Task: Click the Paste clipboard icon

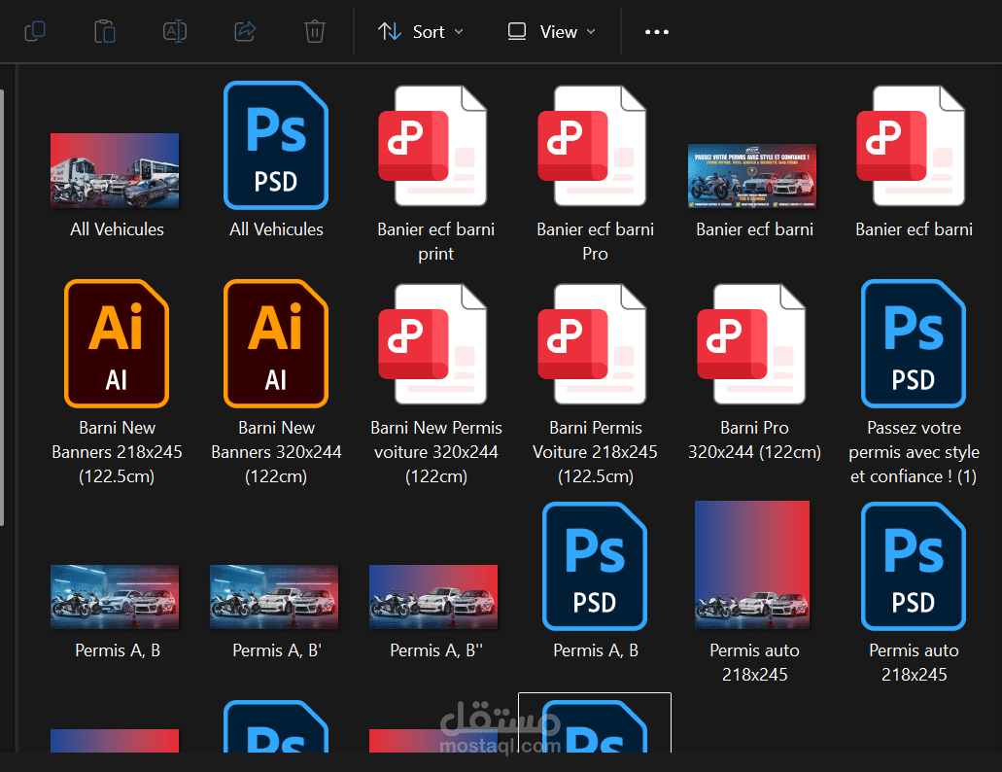Action: 105,31
